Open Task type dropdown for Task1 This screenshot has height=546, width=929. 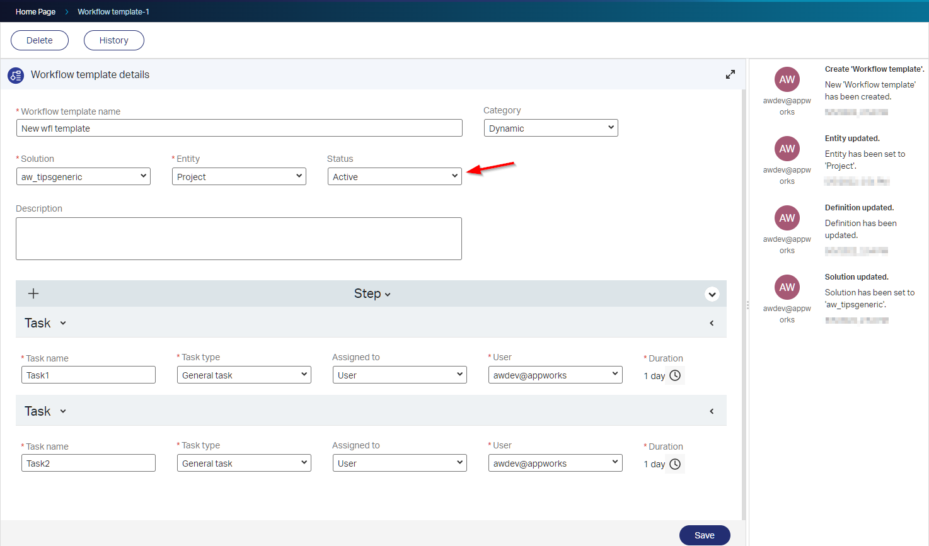[243, 375]
